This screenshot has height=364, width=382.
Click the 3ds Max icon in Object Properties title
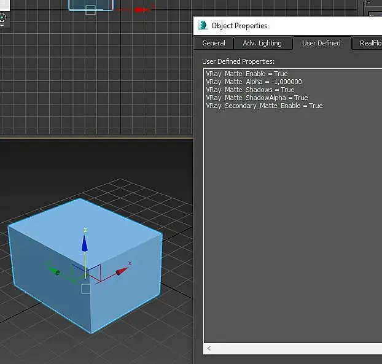[203, 26]
